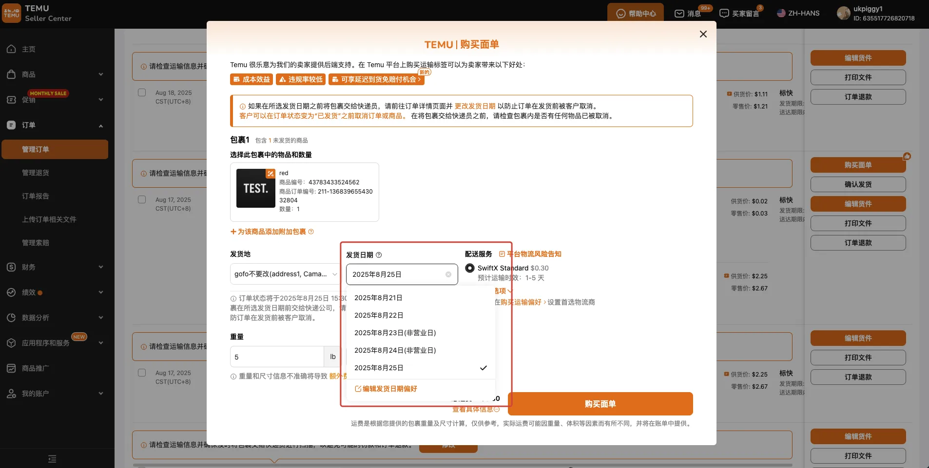
Task: Open the 发货地 address dropdown
Action: point(285,274)
